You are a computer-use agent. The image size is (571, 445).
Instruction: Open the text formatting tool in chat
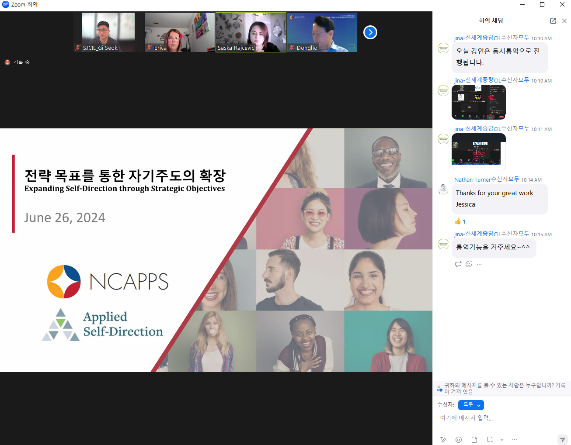(x=443, y=440)
